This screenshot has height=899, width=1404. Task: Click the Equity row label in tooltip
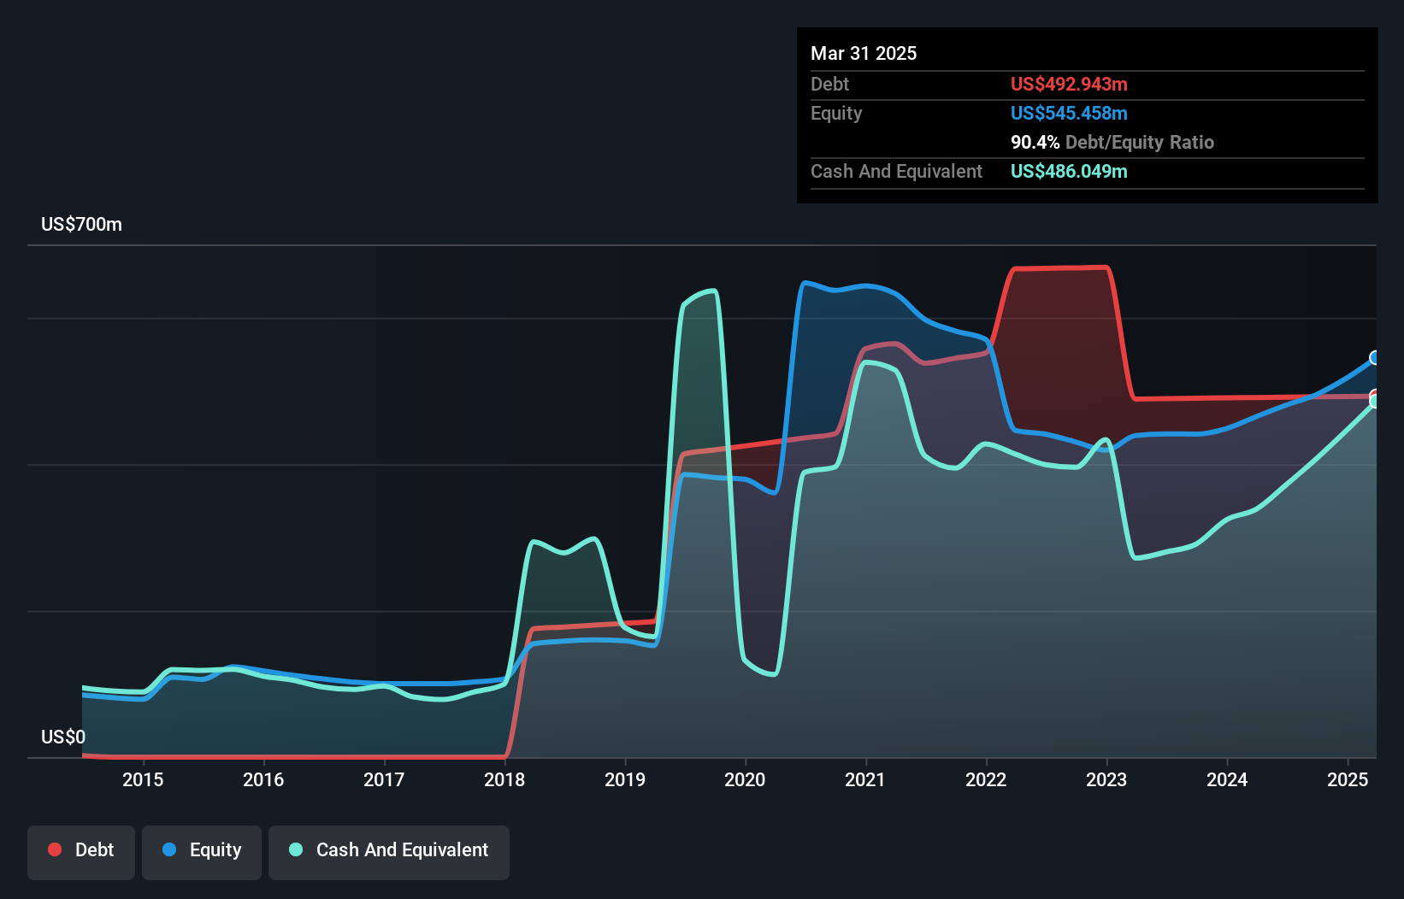point(836,114)
